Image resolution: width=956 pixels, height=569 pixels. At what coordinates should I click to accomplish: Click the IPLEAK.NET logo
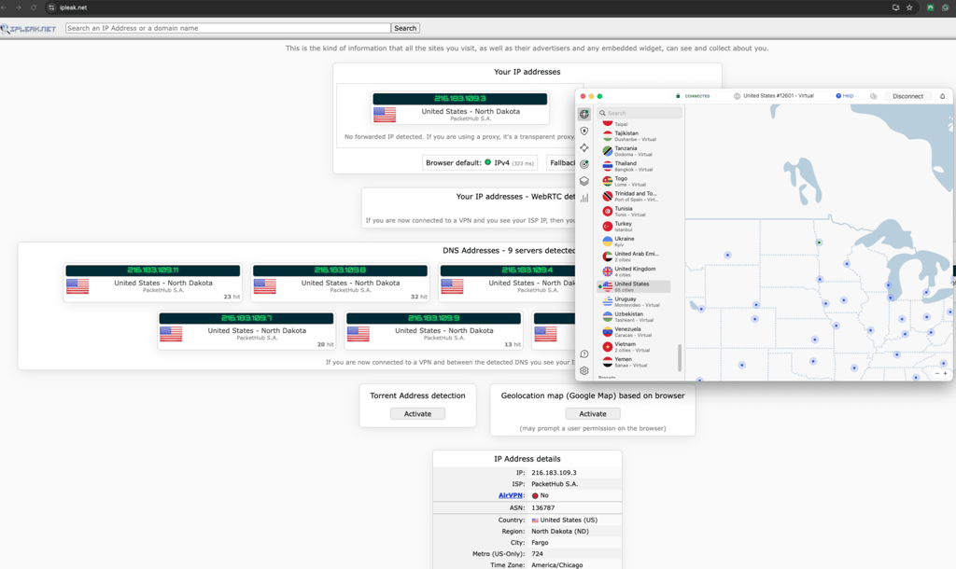click(29, 29)
